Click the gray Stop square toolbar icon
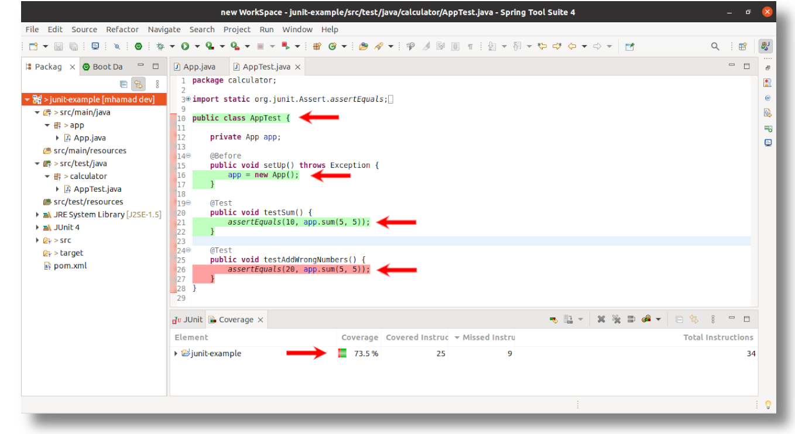Image resolution: width=795 pixels, height=434 pixels. [260, 46]
